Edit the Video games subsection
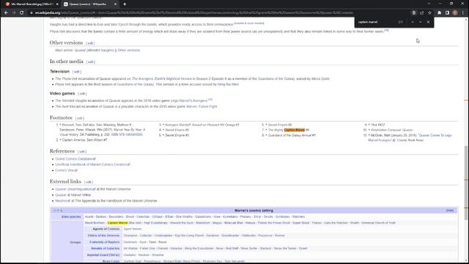The height and width of the screenshot is (264, 469). click(x=82, y=94)
